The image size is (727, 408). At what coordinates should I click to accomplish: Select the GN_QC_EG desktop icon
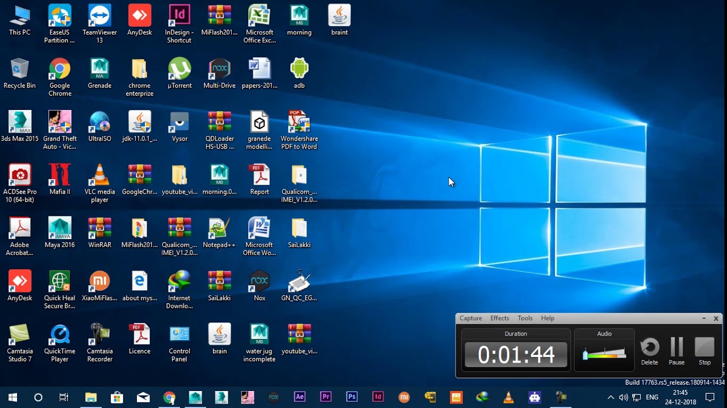point(299,286)
